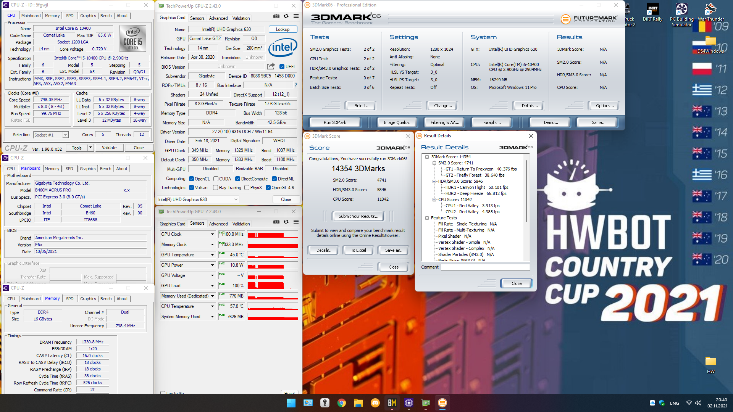Screen dimensions: 733x412
Task: Toggle DirectCompute checkbox
Action: coord(237,179)
